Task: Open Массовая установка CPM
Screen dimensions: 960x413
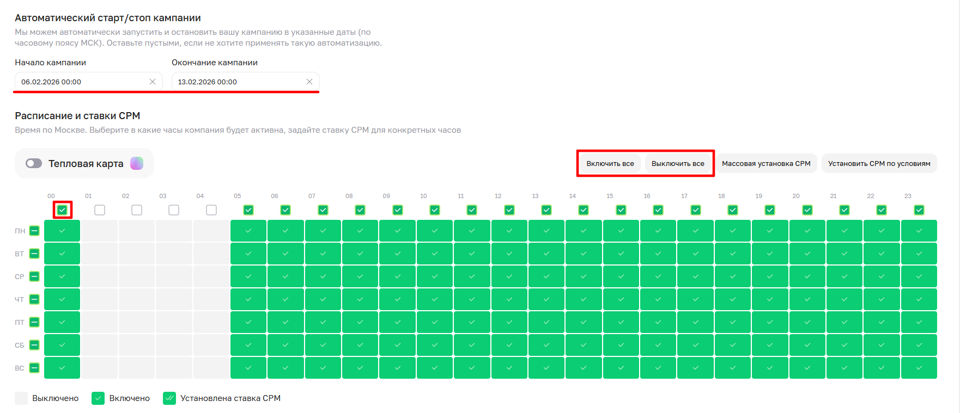Action: pyautogui.click(x=765, y=163)
